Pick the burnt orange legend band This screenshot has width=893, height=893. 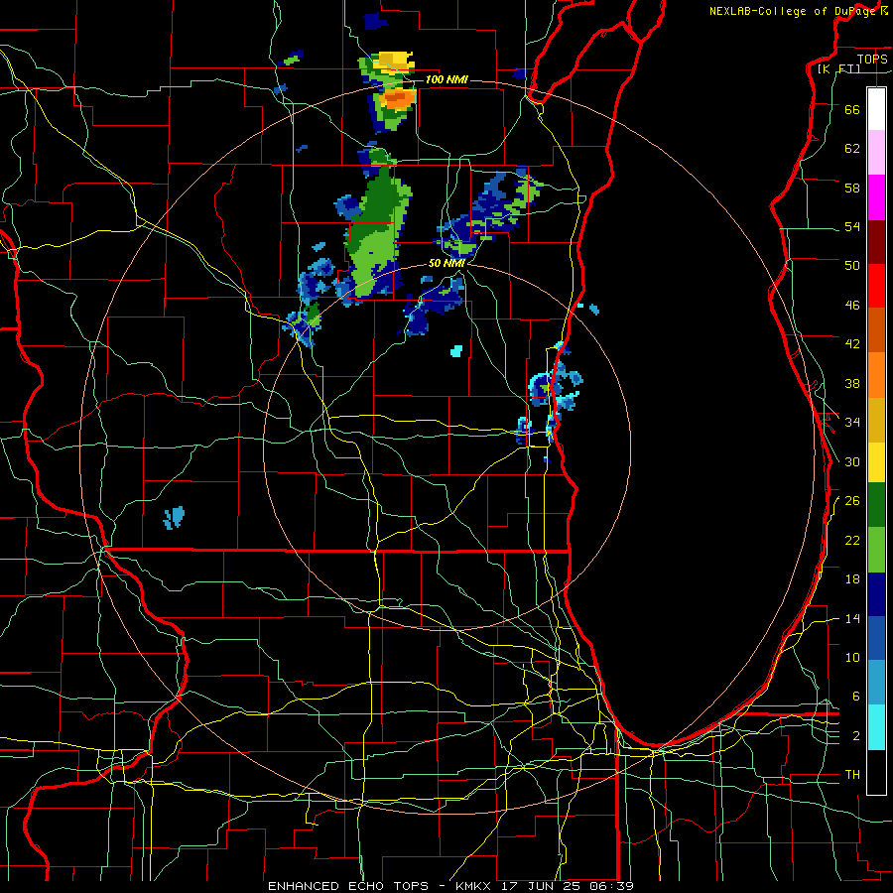click(876, 329)
